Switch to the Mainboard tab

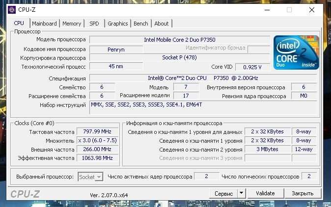[44, 24]
